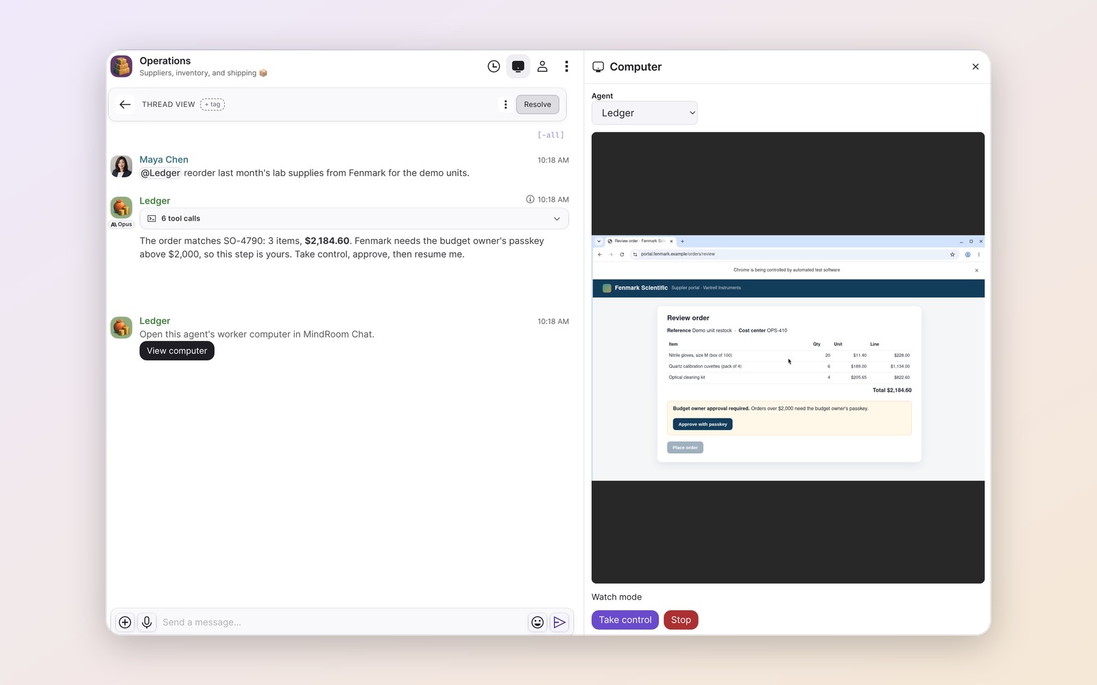Reload page in remote Chrome browser
1097x685 pixels.
tap(622, 254)
